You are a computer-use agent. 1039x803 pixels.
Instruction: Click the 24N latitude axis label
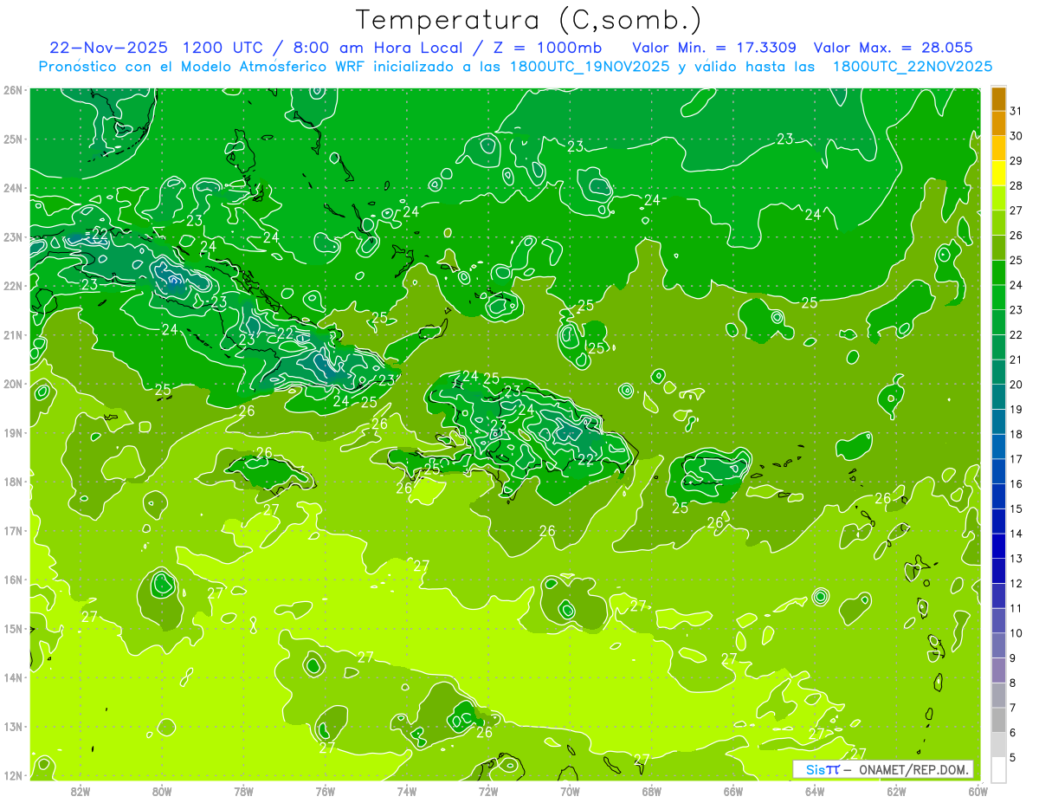(x=13, y=188)
